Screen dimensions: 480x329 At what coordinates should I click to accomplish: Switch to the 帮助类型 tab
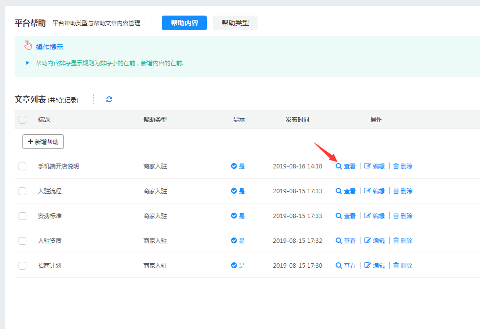pos(235,23)
